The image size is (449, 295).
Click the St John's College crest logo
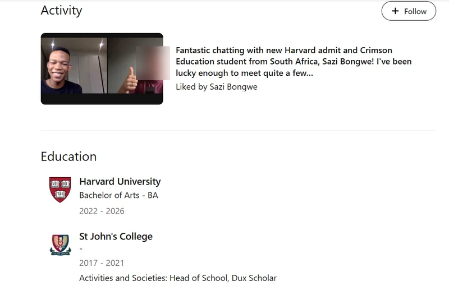click(60, 245)
